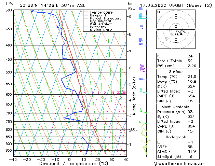
Task: Click the green wind barb at 700 hPa
Action: pyautogui.click(x=143, y=111)
